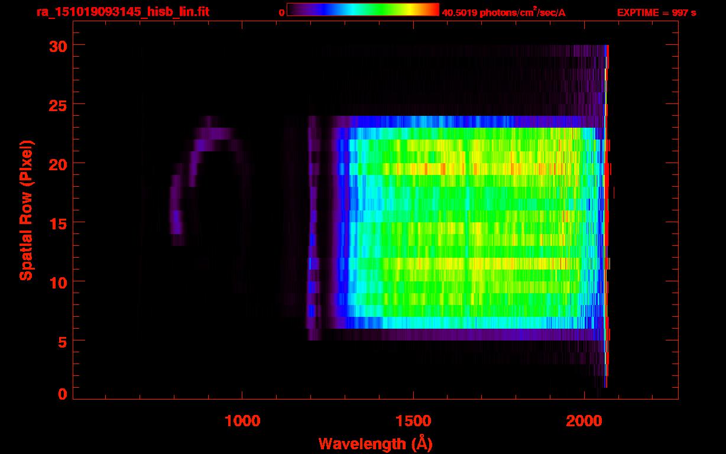
Task: Click the x-axis tick label 1500
Action: [413, 421]
